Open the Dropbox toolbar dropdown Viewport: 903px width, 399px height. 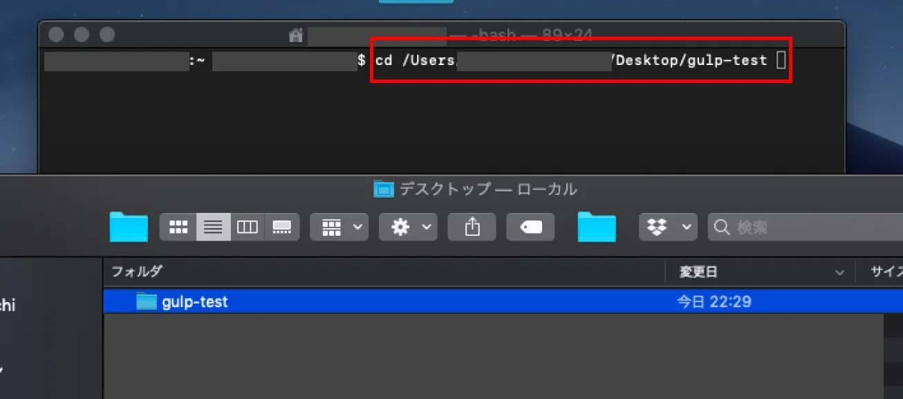pyautogui.click(x=667, y=227)
